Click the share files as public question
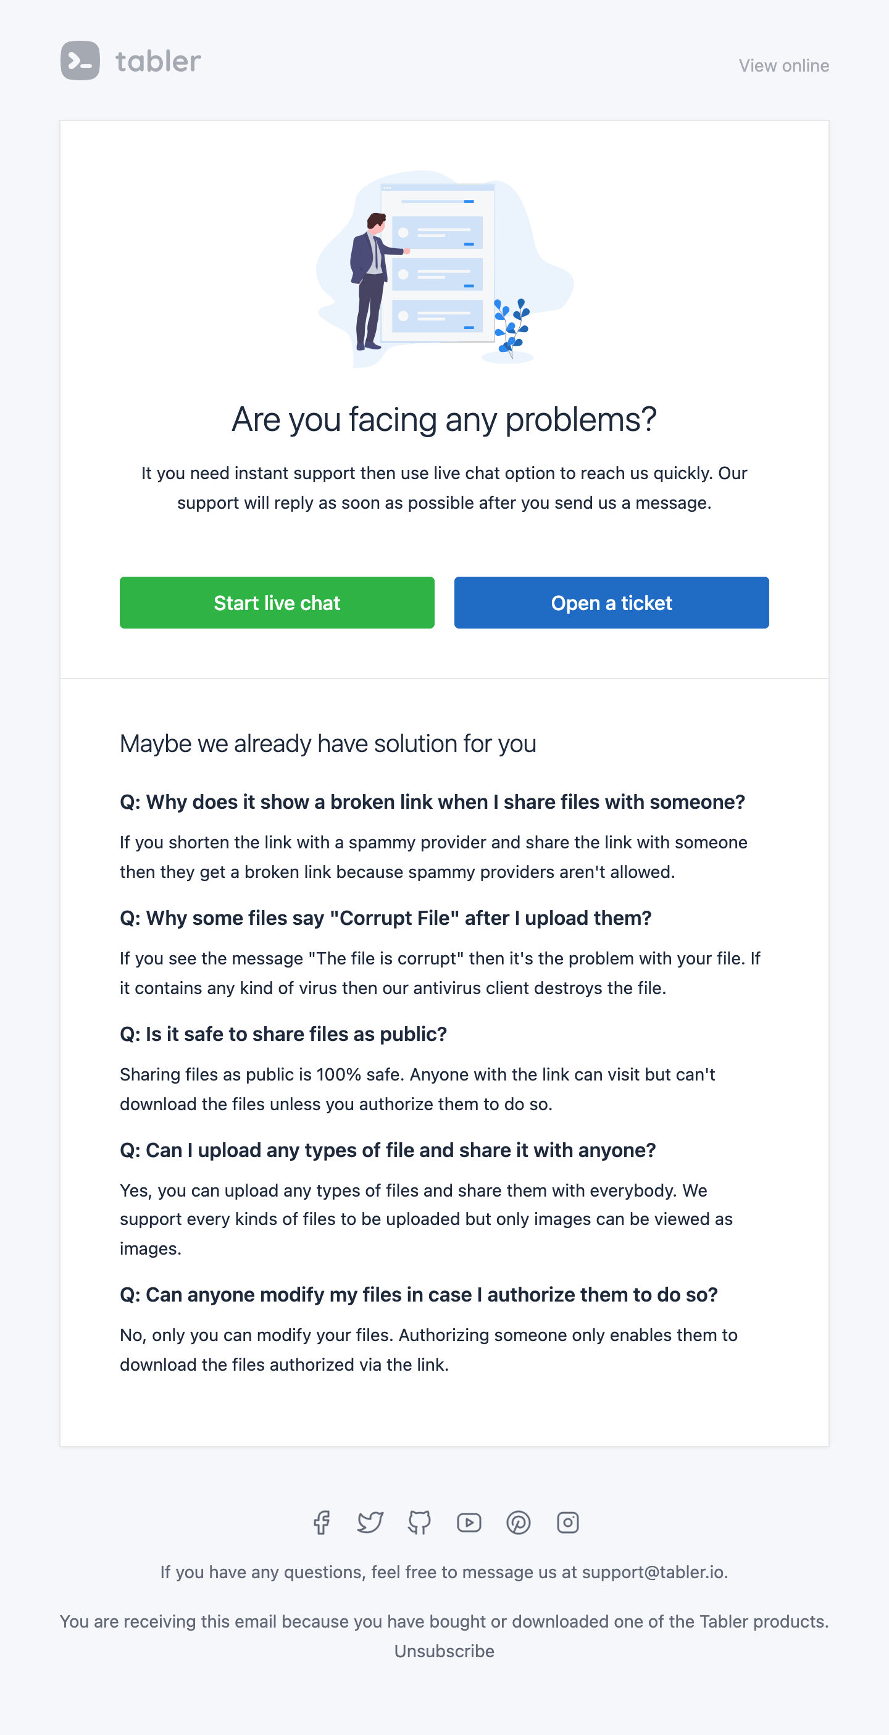 click(283, 1034)
